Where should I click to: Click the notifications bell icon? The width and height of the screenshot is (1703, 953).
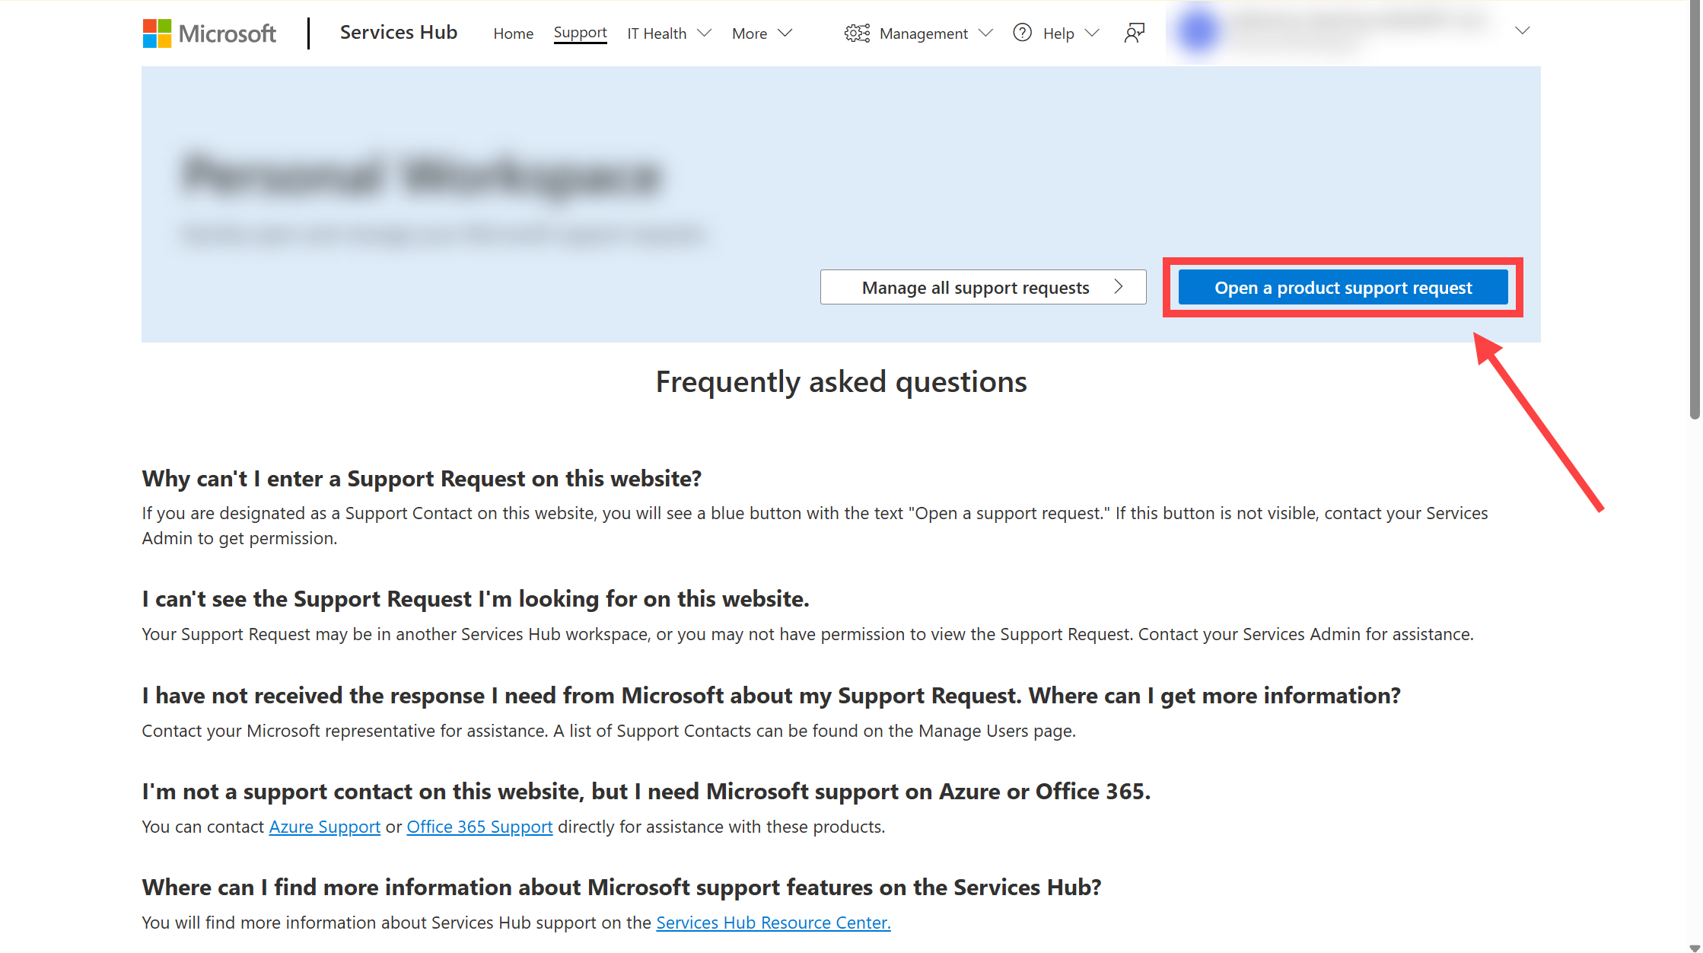(x=1132, y=31)
